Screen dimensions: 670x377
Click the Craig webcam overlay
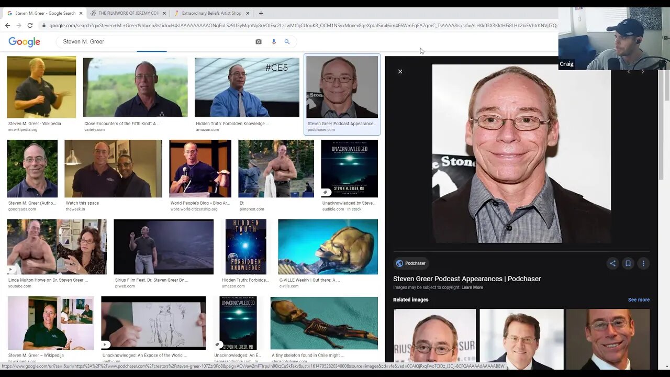[614, 39]
